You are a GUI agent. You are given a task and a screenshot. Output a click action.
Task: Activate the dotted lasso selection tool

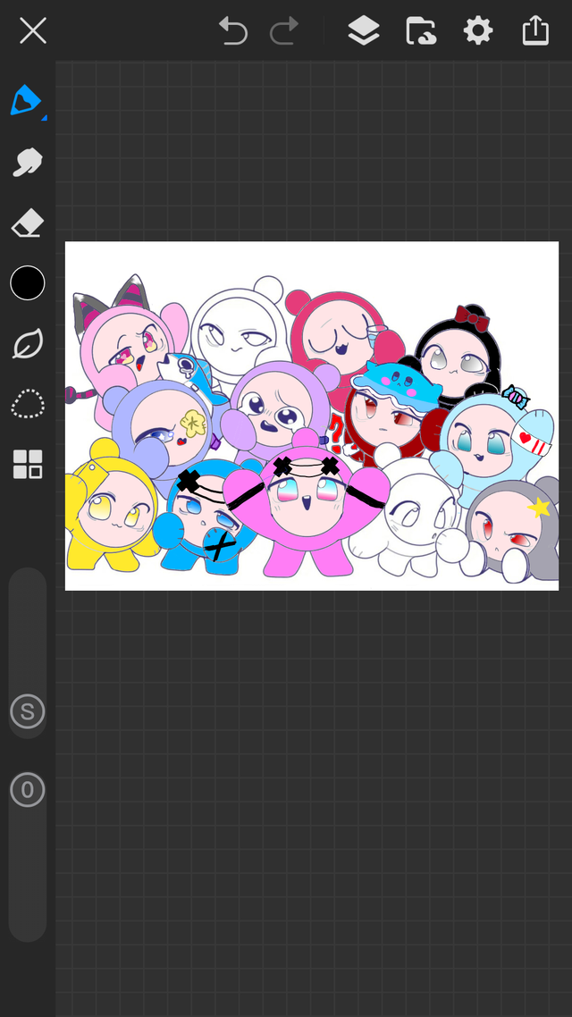pyautogui.click(x=28, y=404)
